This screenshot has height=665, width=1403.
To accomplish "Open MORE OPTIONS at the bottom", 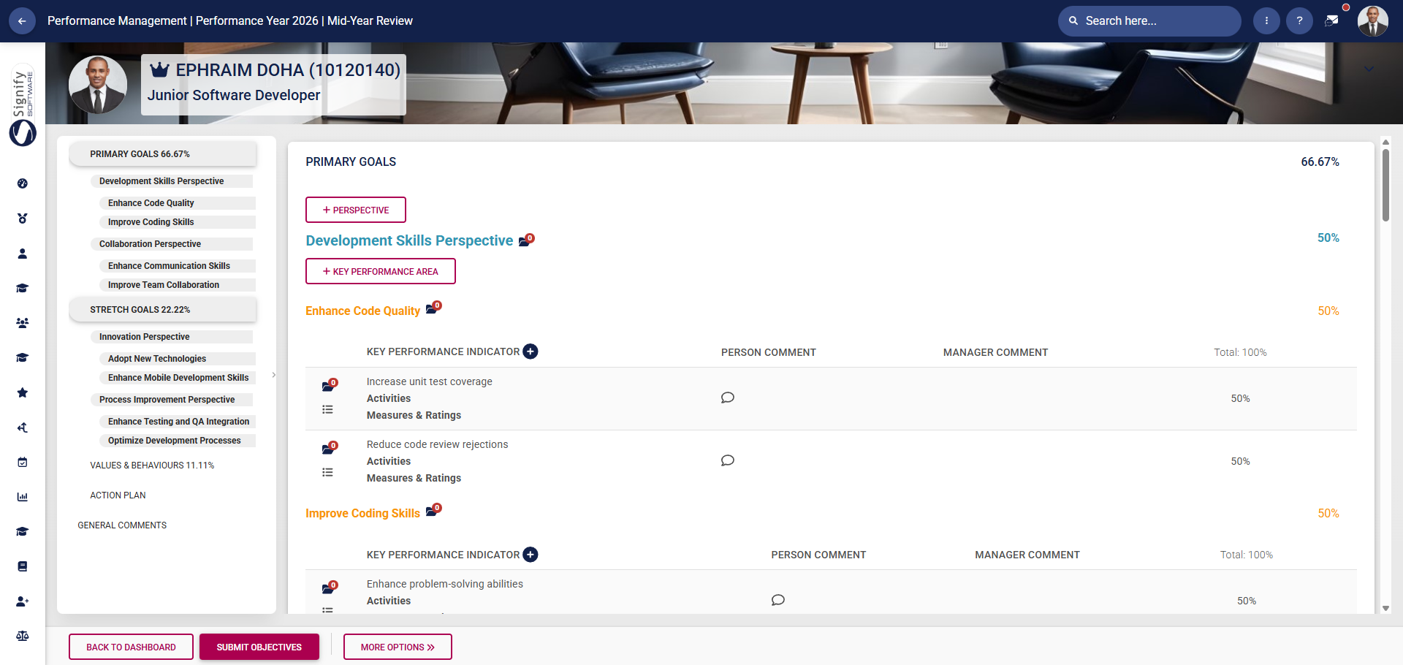I will pos(398,647).
